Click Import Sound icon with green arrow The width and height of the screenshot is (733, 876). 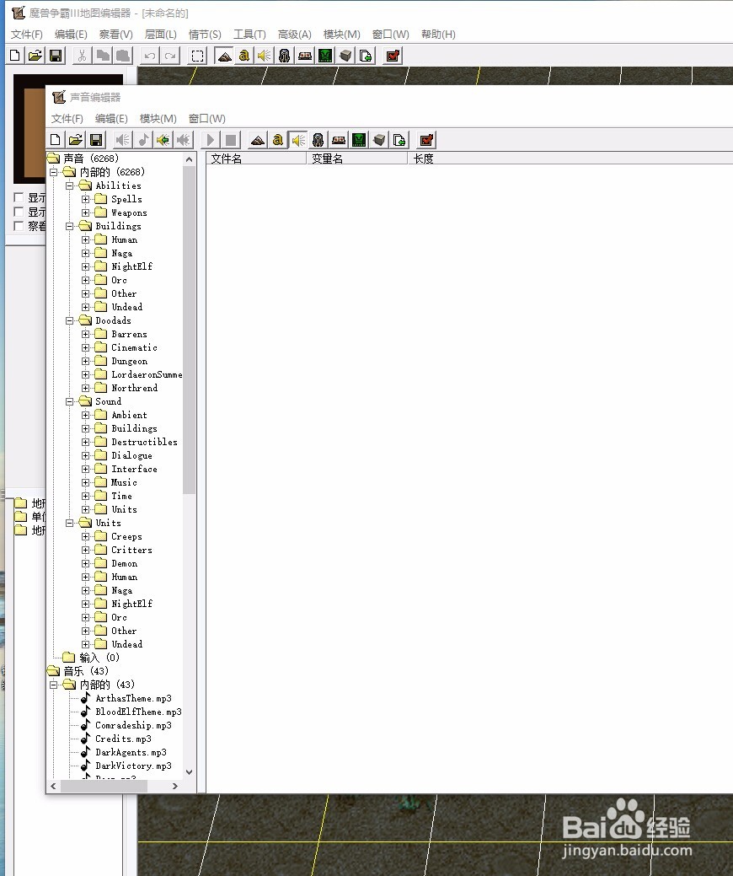(x=163, y=140)
